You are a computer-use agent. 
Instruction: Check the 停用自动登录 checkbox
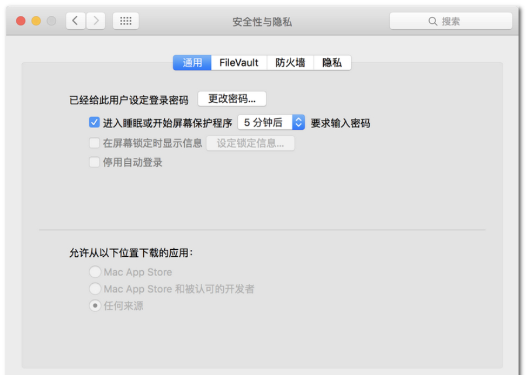point(94,162)
